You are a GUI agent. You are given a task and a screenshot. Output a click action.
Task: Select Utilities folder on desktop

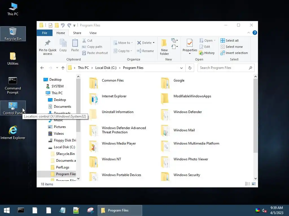tap(13, 58)
